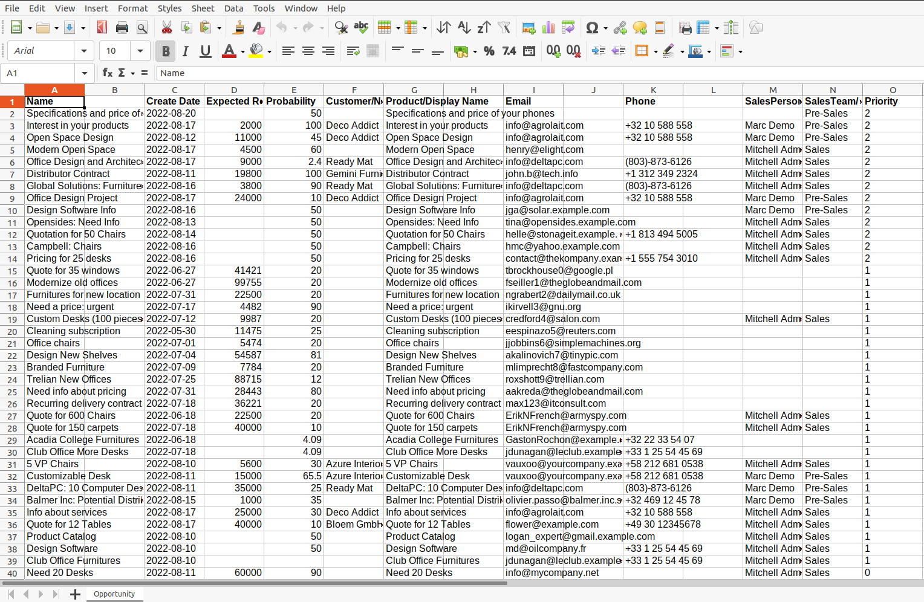924x602 pixels.
Task: Insert an image
Action: click(x=529, y=27)
